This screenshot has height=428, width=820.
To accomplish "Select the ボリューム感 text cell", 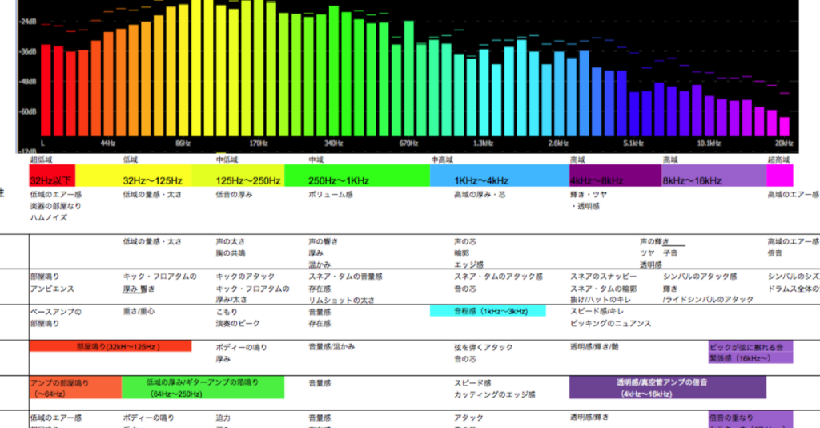I will (x=331, y=195).
